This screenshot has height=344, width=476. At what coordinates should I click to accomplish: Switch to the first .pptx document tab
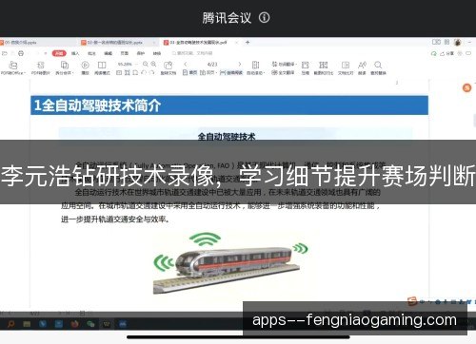(x=19, y=42)
